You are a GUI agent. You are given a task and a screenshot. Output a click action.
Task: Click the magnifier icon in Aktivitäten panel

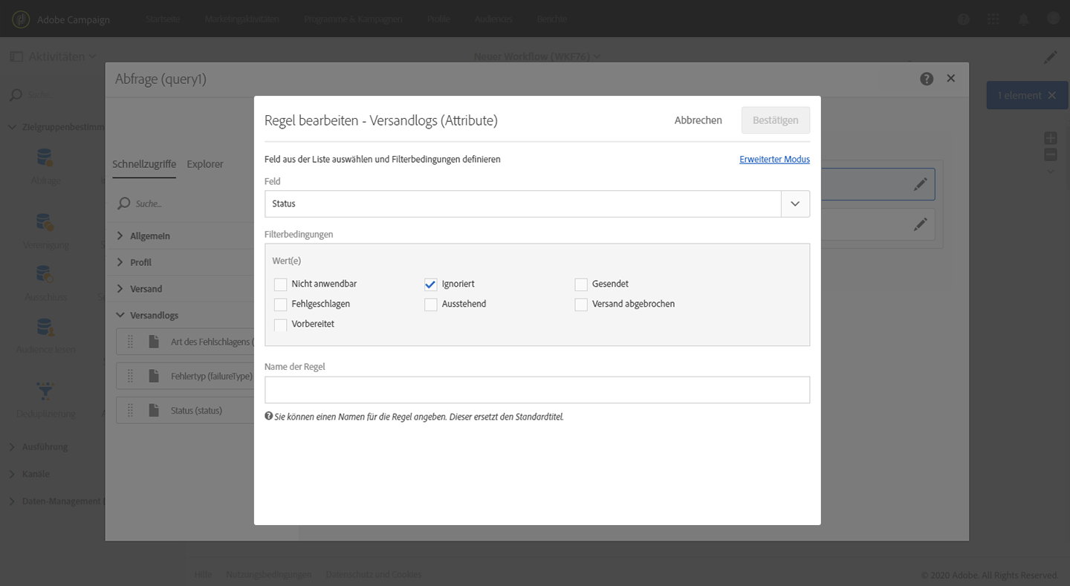click(15, 95)
